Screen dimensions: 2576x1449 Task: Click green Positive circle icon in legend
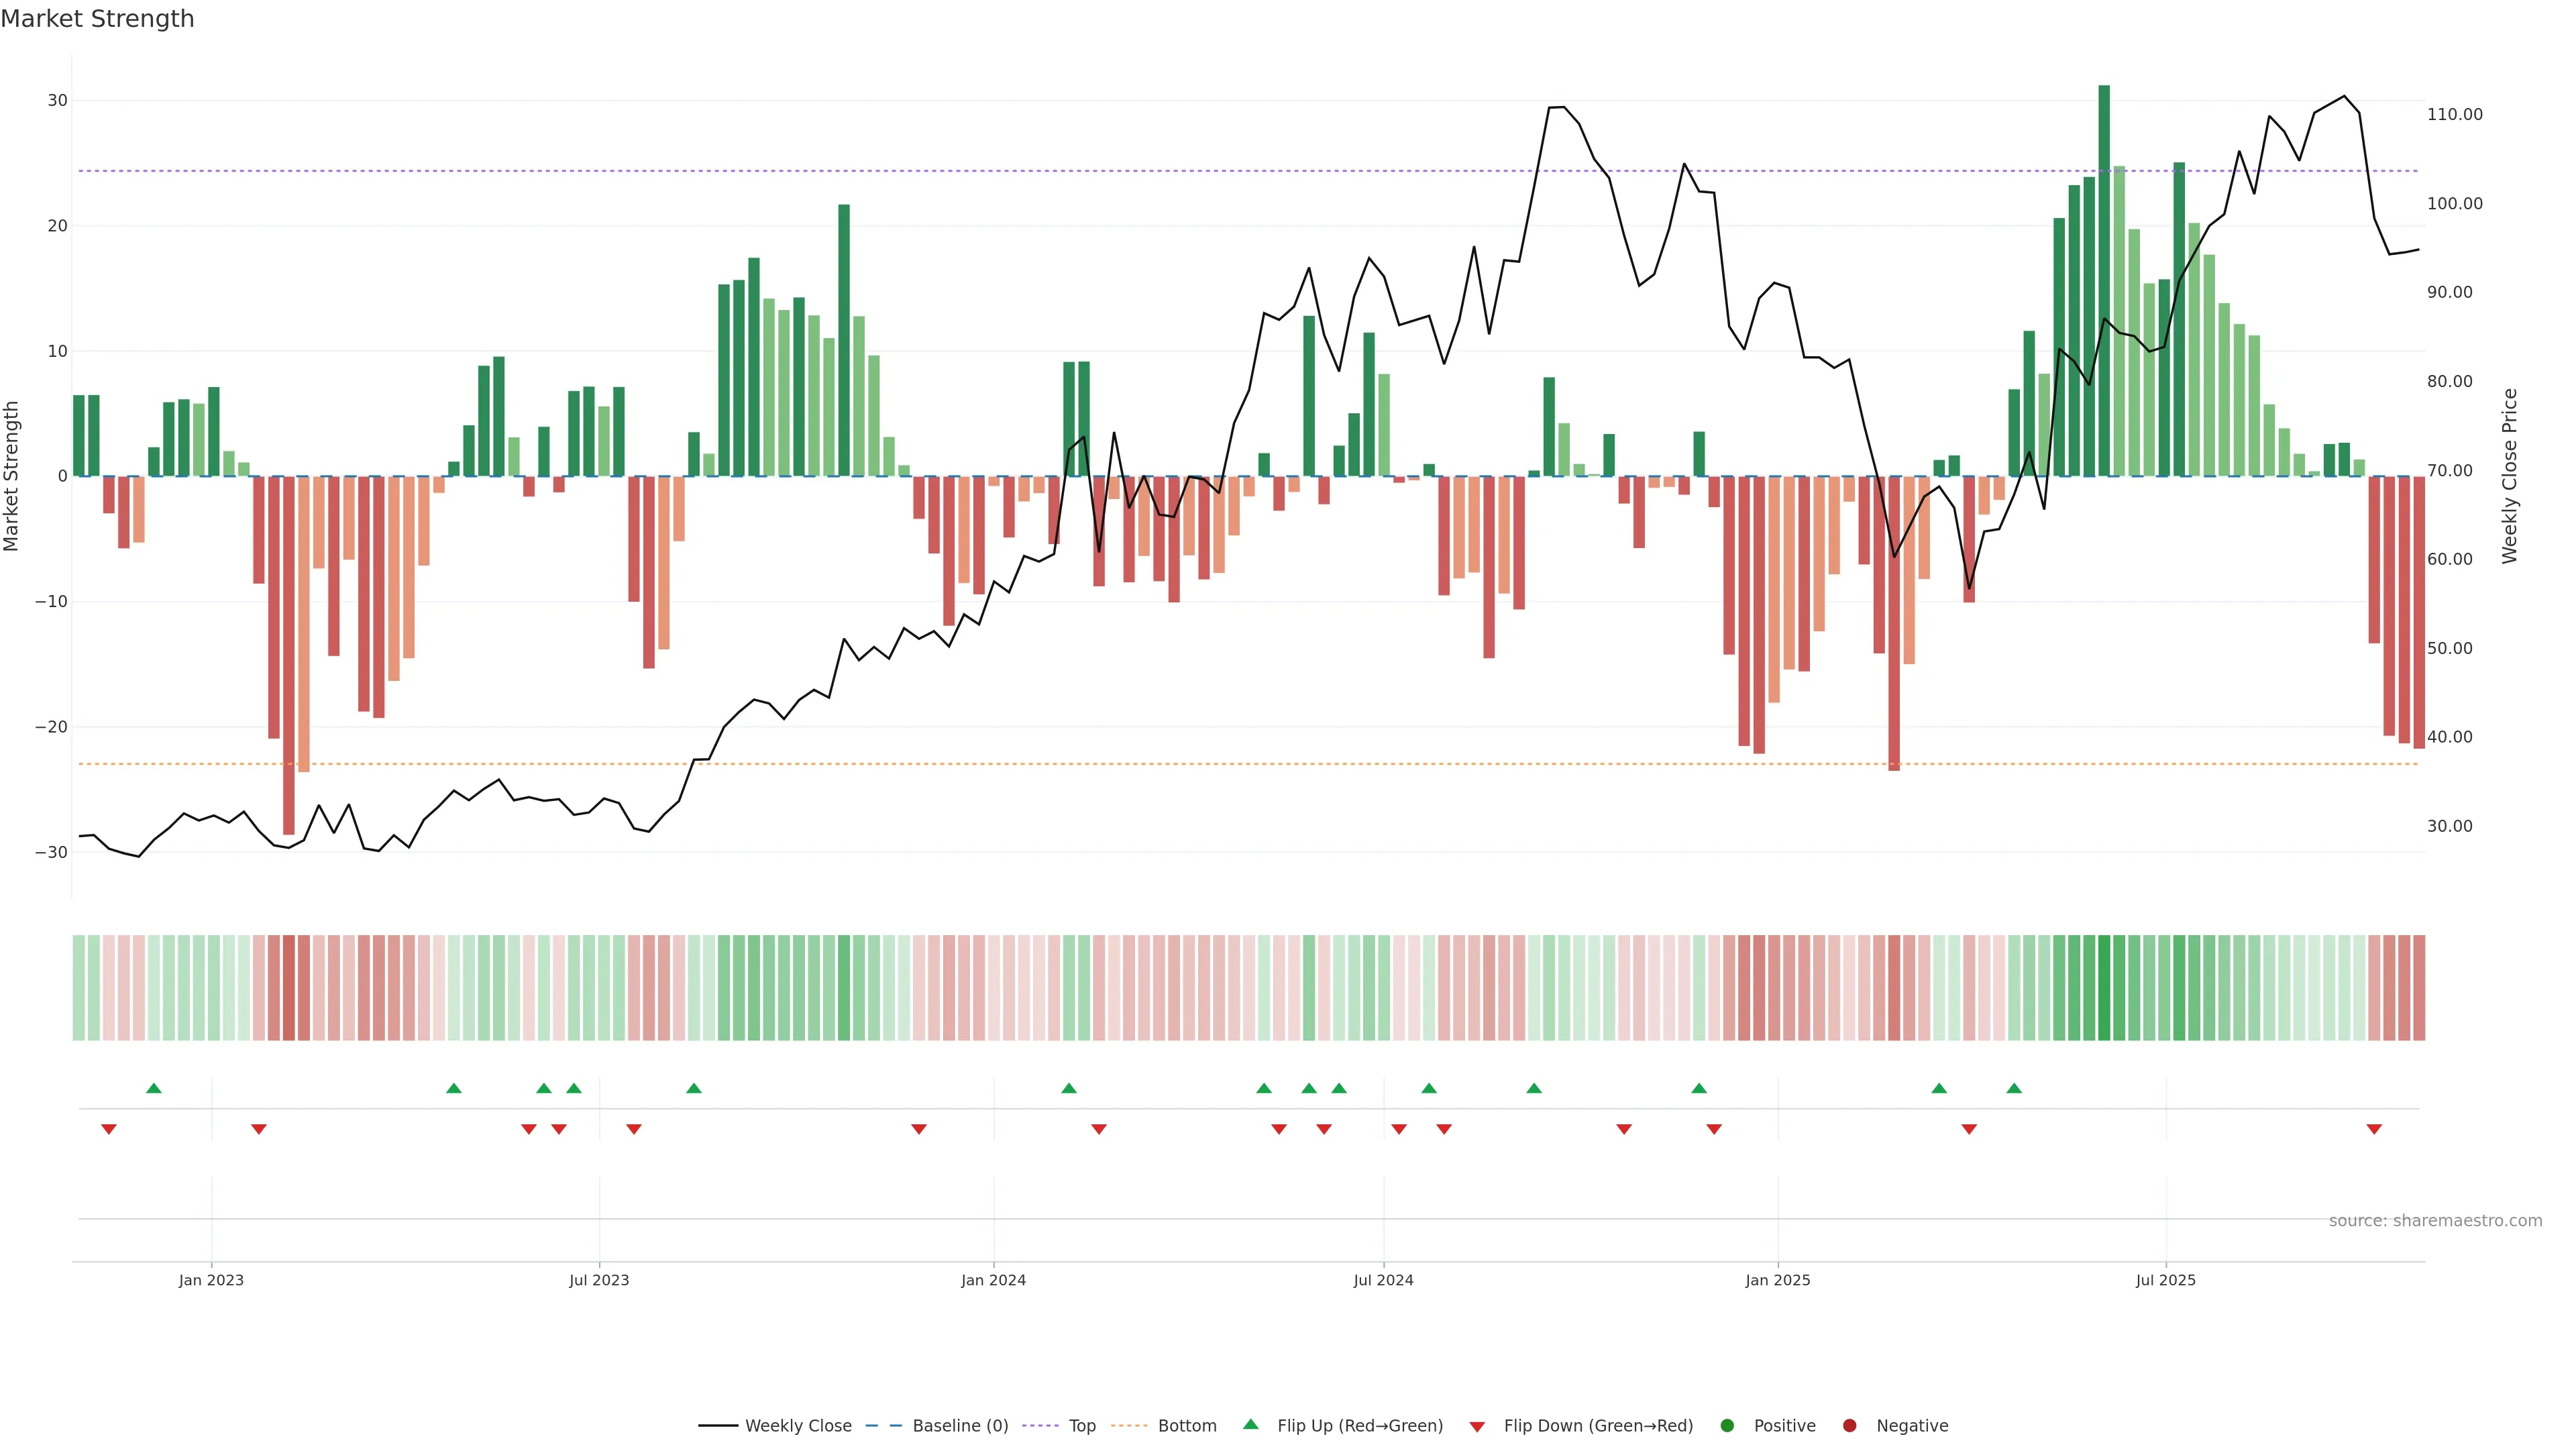point(1727,1426)
